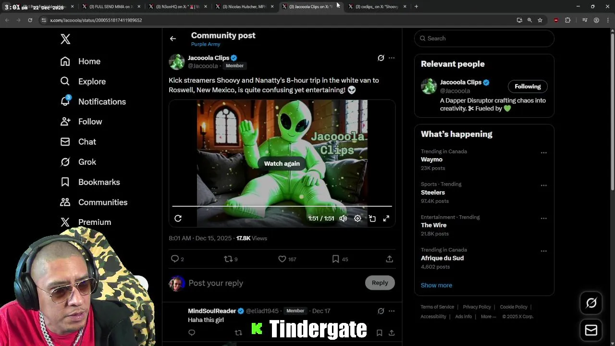Viewport: 615px width, 346px height.
Task: Click Watch again on the video
Action: 282,163
